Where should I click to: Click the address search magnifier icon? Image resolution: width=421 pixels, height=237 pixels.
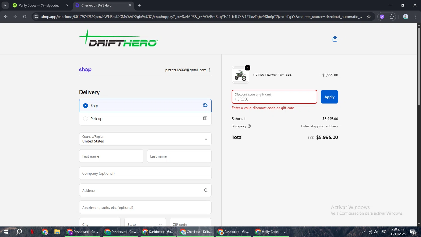tap(206, 190)
